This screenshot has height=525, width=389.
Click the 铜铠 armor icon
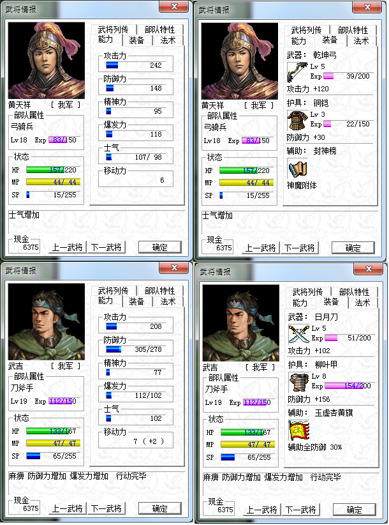tap(297, 120)
